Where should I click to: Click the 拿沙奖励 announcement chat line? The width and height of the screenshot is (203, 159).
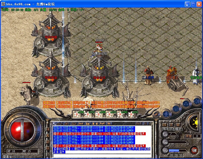tap(102, 150)
